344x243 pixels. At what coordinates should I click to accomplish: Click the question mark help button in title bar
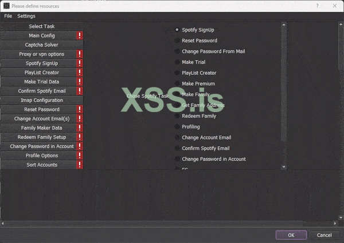pyautogui.click(x=317, y=6)
